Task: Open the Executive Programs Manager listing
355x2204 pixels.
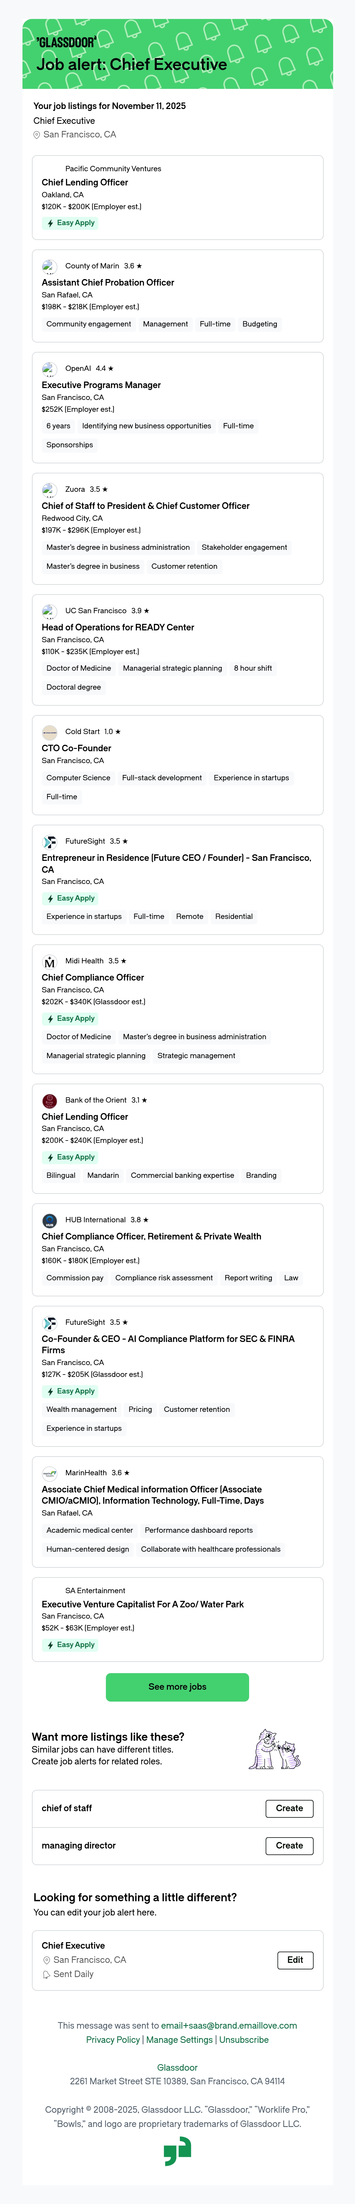Action: coord(101,385)
